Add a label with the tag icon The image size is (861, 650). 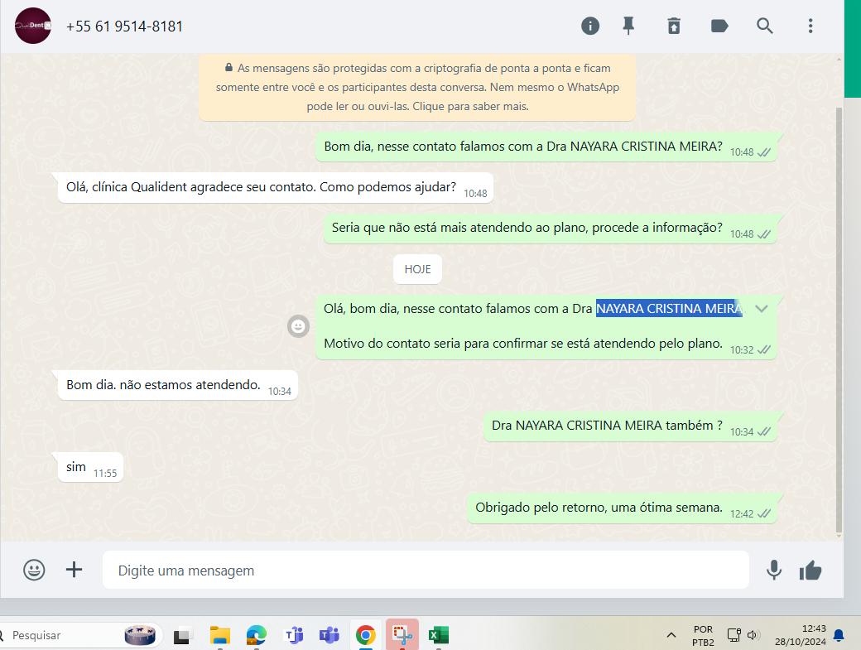[x=719, y=26]
